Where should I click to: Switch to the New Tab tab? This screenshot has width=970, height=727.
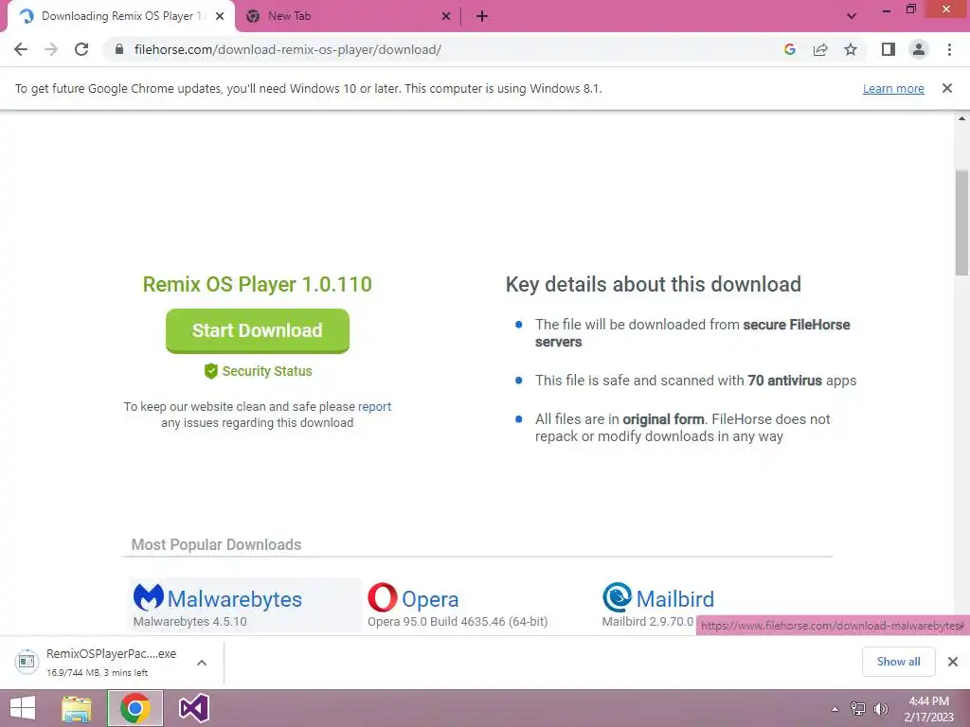349,16
